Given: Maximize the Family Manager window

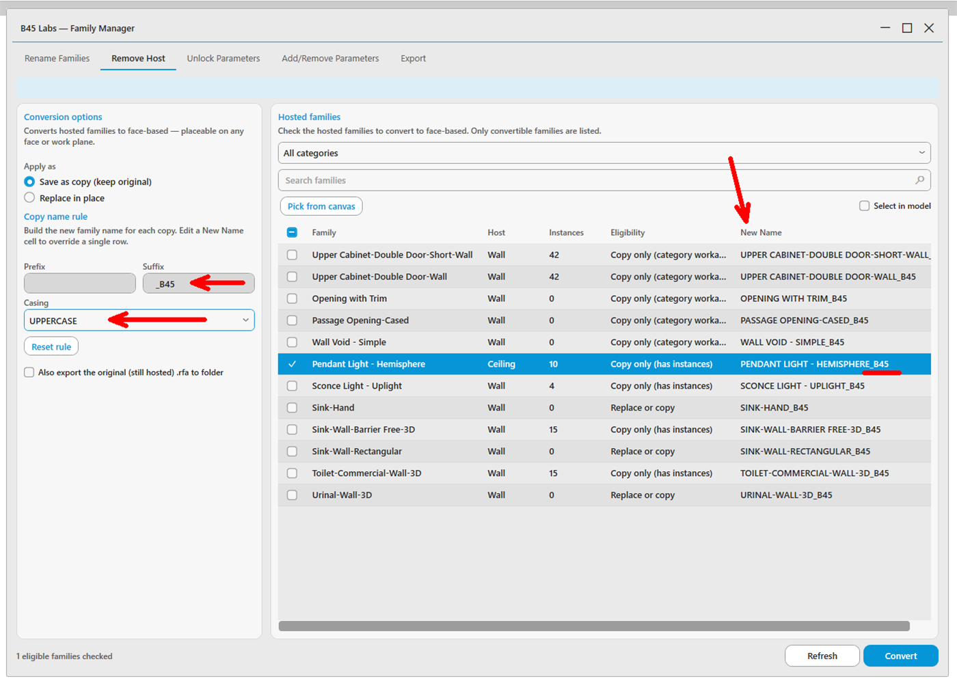Looking at the screenshot, I should coord(907,28).
